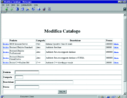Image resolution: width=127 pixels, height=98 pixels.
Task: Focus the Prezzo input field
Action: point(27,87)
